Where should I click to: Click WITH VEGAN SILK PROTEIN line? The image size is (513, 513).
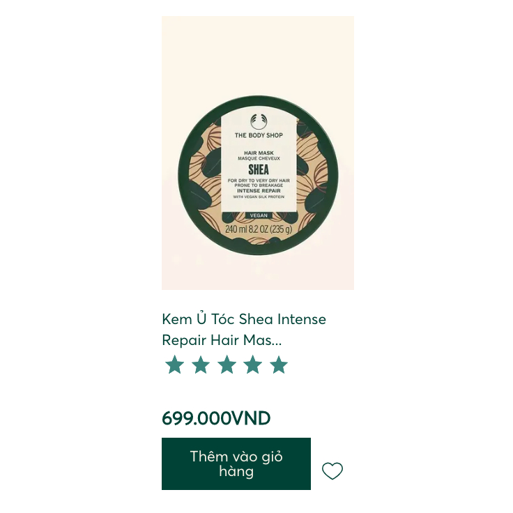tap(259, 197)
